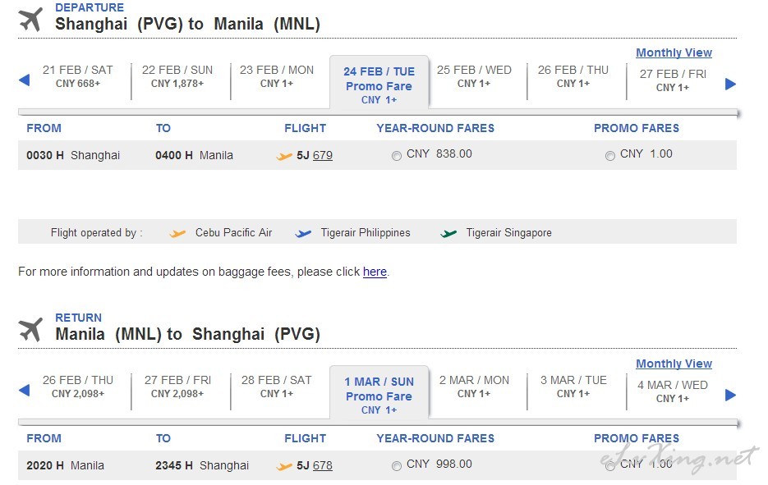Open Monthly View for the departure flight

click(x=674, y=53)
